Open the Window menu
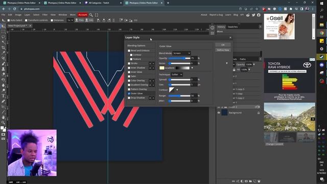The image size is (327, 184). click(62, 15)
